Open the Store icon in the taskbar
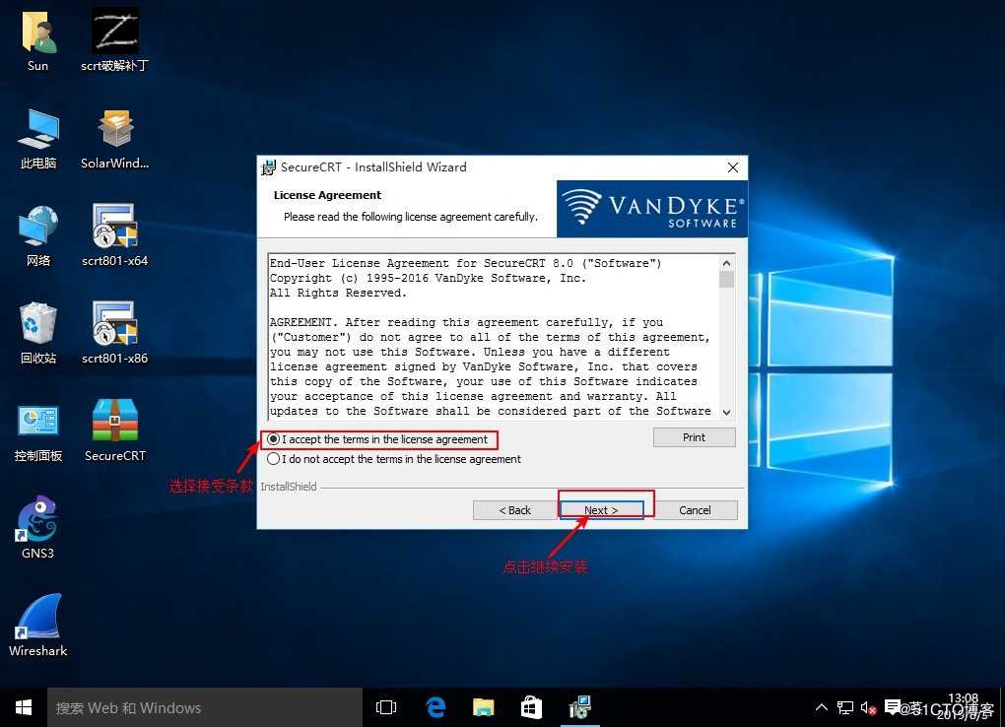The image size is (1005, 727). [x=531, y=707]
